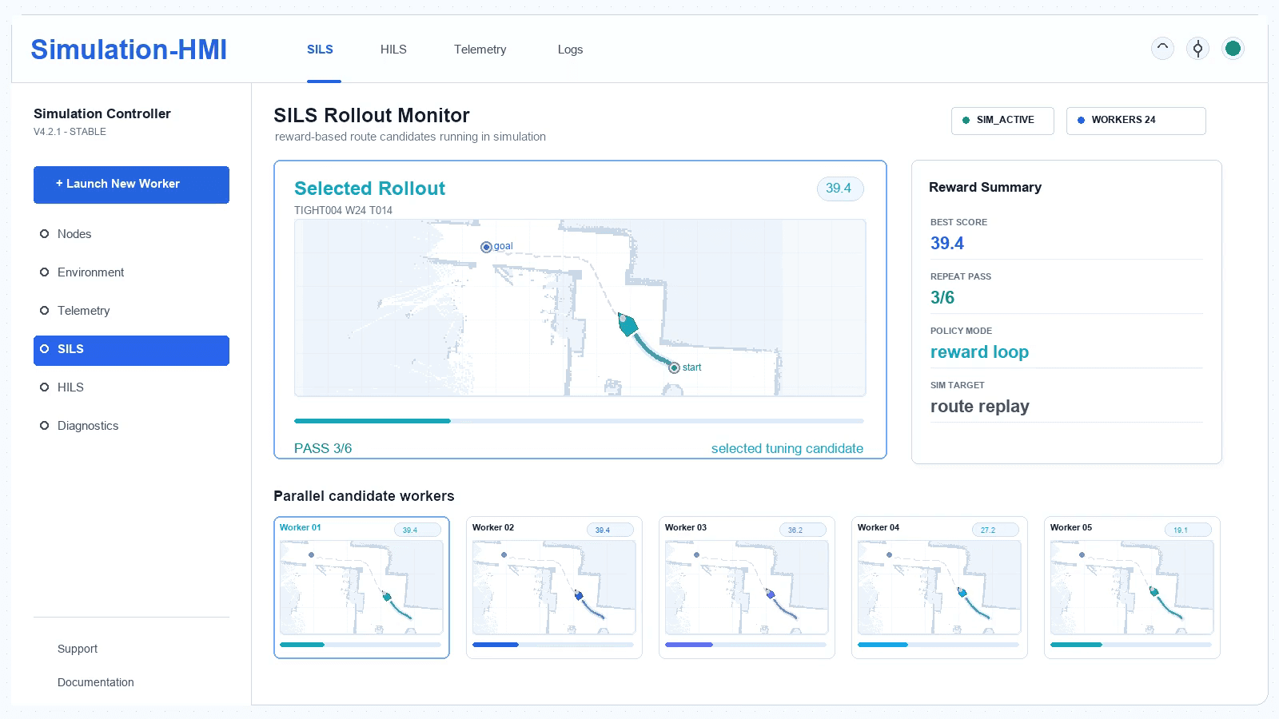Switch to the Logs tab

click(570, 50)
